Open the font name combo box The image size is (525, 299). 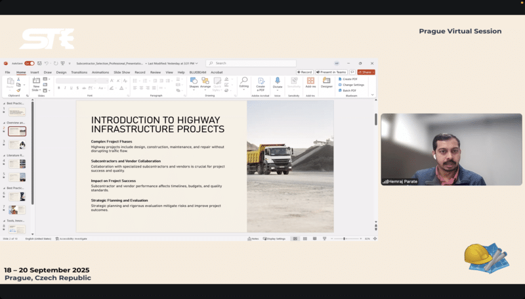(x=75, y=80)
